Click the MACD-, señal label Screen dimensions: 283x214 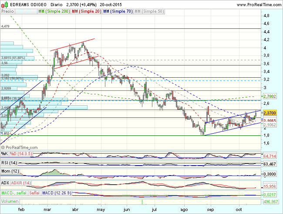(x=14, y=193)
